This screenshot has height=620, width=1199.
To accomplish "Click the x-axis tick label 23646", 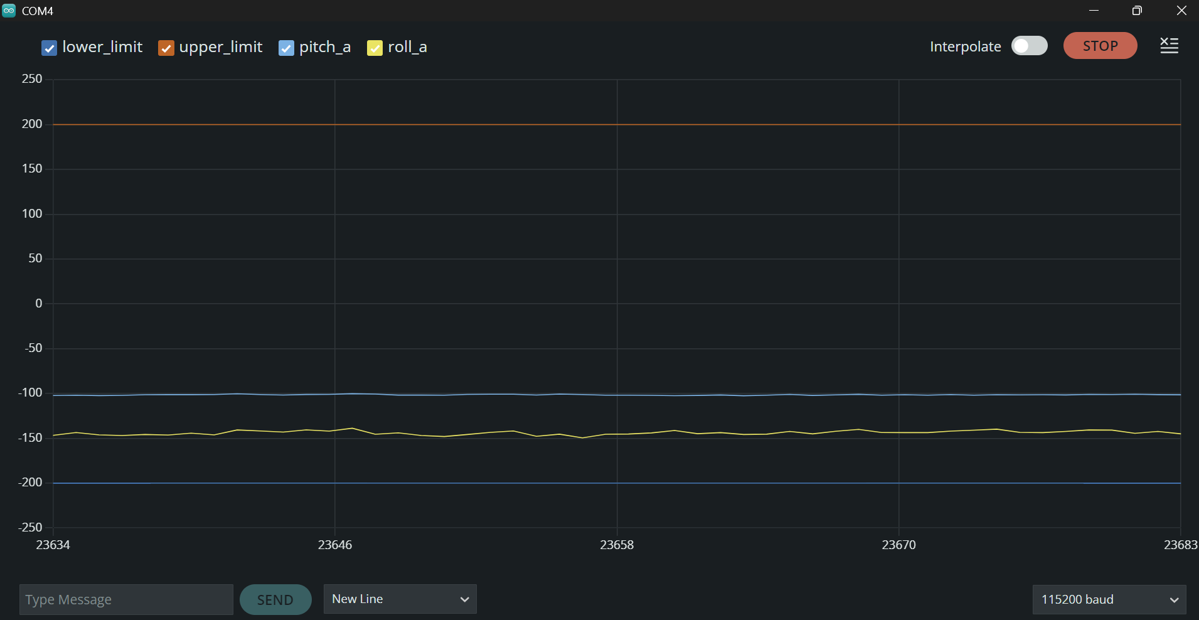I will click(x=335, y=545).
